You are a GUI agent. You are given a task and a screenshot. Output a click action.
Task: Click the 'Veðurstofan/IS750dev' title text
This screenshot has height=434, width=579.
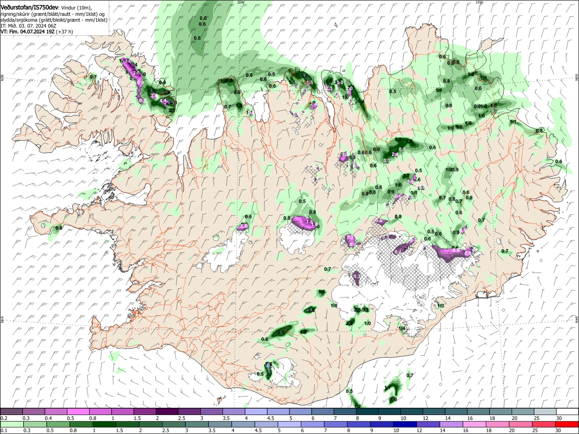click(x=29, y=8)
